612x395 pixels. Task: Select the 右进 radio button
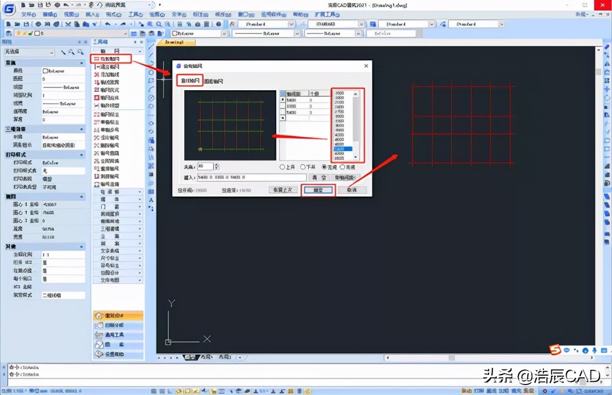pos(342,167)
